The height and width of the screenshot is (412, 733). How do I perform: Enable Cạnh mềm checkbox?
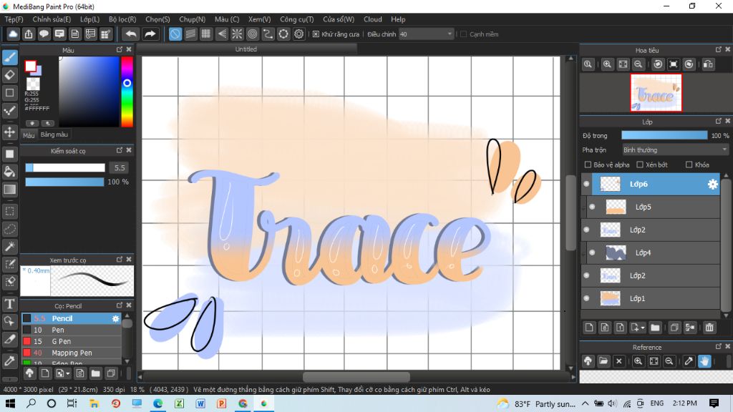coord(464,34)
